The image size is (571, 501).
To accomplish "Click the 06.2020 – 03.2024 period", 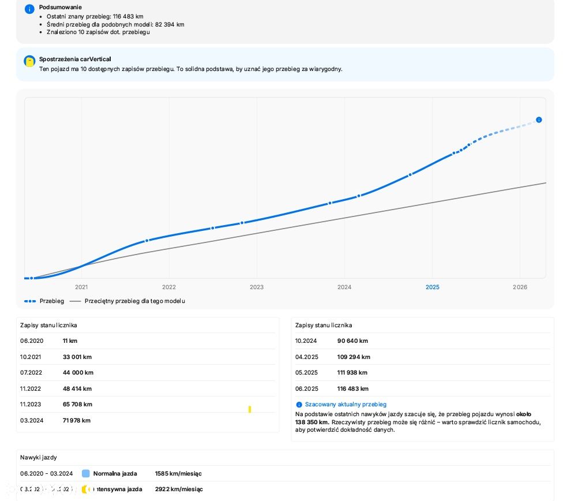I will (46, 474).
